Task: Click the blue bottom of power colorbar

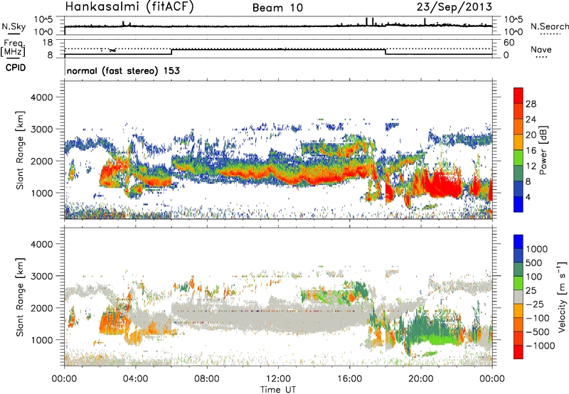Action: 519,204
